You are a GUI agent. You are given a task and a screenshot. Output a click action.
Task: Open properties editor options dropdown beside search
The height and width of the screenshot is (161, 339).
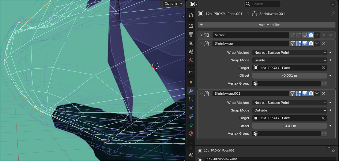point(332,4)
